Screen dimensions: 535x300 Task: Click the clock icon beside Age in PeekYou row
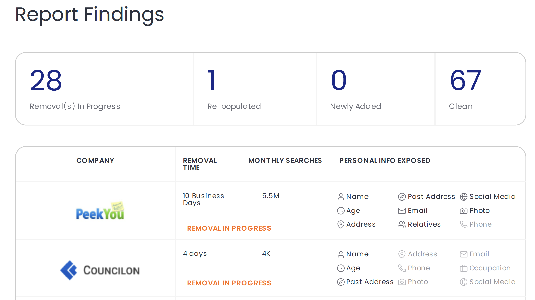tap(341, 211)
